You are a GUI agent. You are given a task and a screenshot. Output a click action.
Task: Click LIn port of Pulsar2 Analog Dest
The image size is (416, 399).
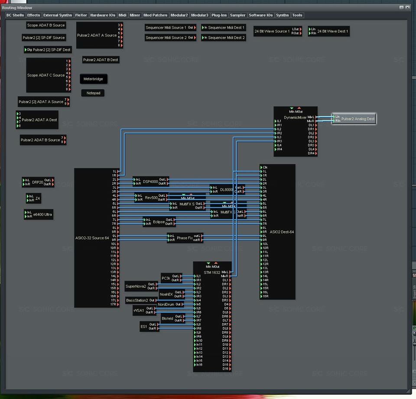click(x=334, y=117)
